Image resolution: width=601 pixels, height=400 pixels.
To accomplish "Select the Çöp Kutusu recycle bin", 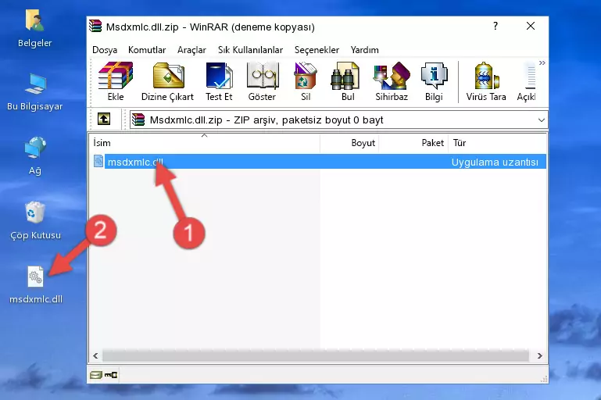I will point(35,220).
